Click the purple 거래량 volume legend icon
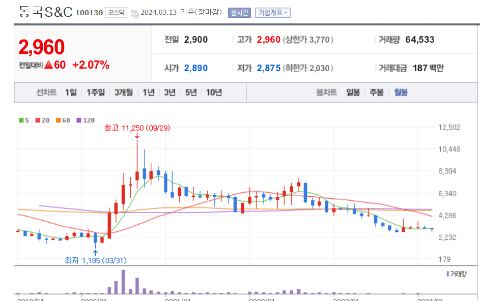Image resolution: width=480 pixels, height=301 pixels. [x=448, y=274]
